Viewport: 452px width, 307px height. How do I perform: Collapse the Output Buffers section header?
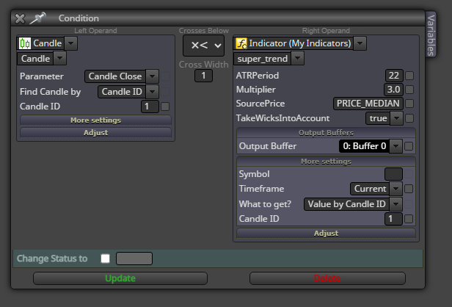[326, 133]
